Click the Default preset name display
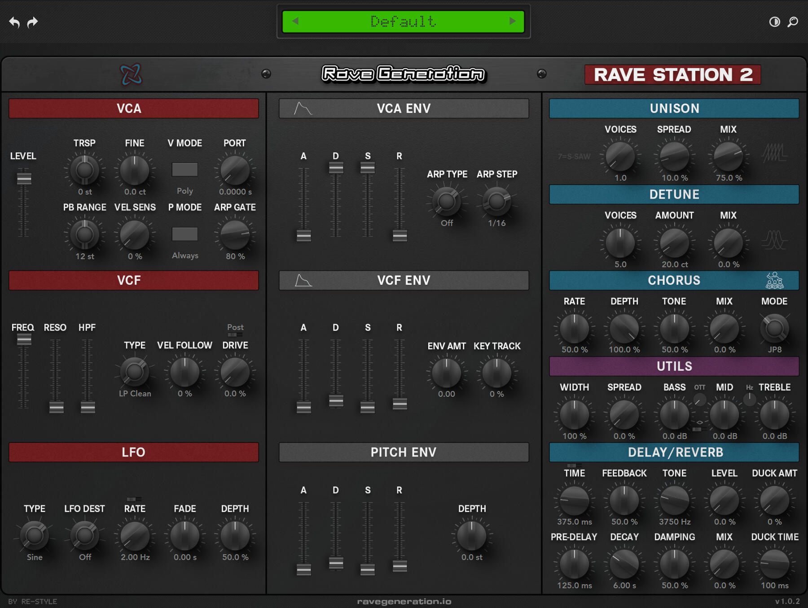Viewport: 808px width, 608px height. click(x=403, y=21)
